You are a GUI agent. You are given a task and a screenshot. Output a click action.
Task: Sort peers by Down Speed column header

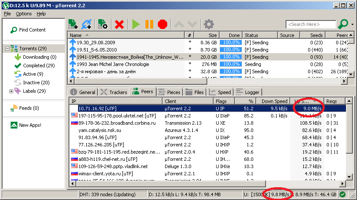(273, 101)
